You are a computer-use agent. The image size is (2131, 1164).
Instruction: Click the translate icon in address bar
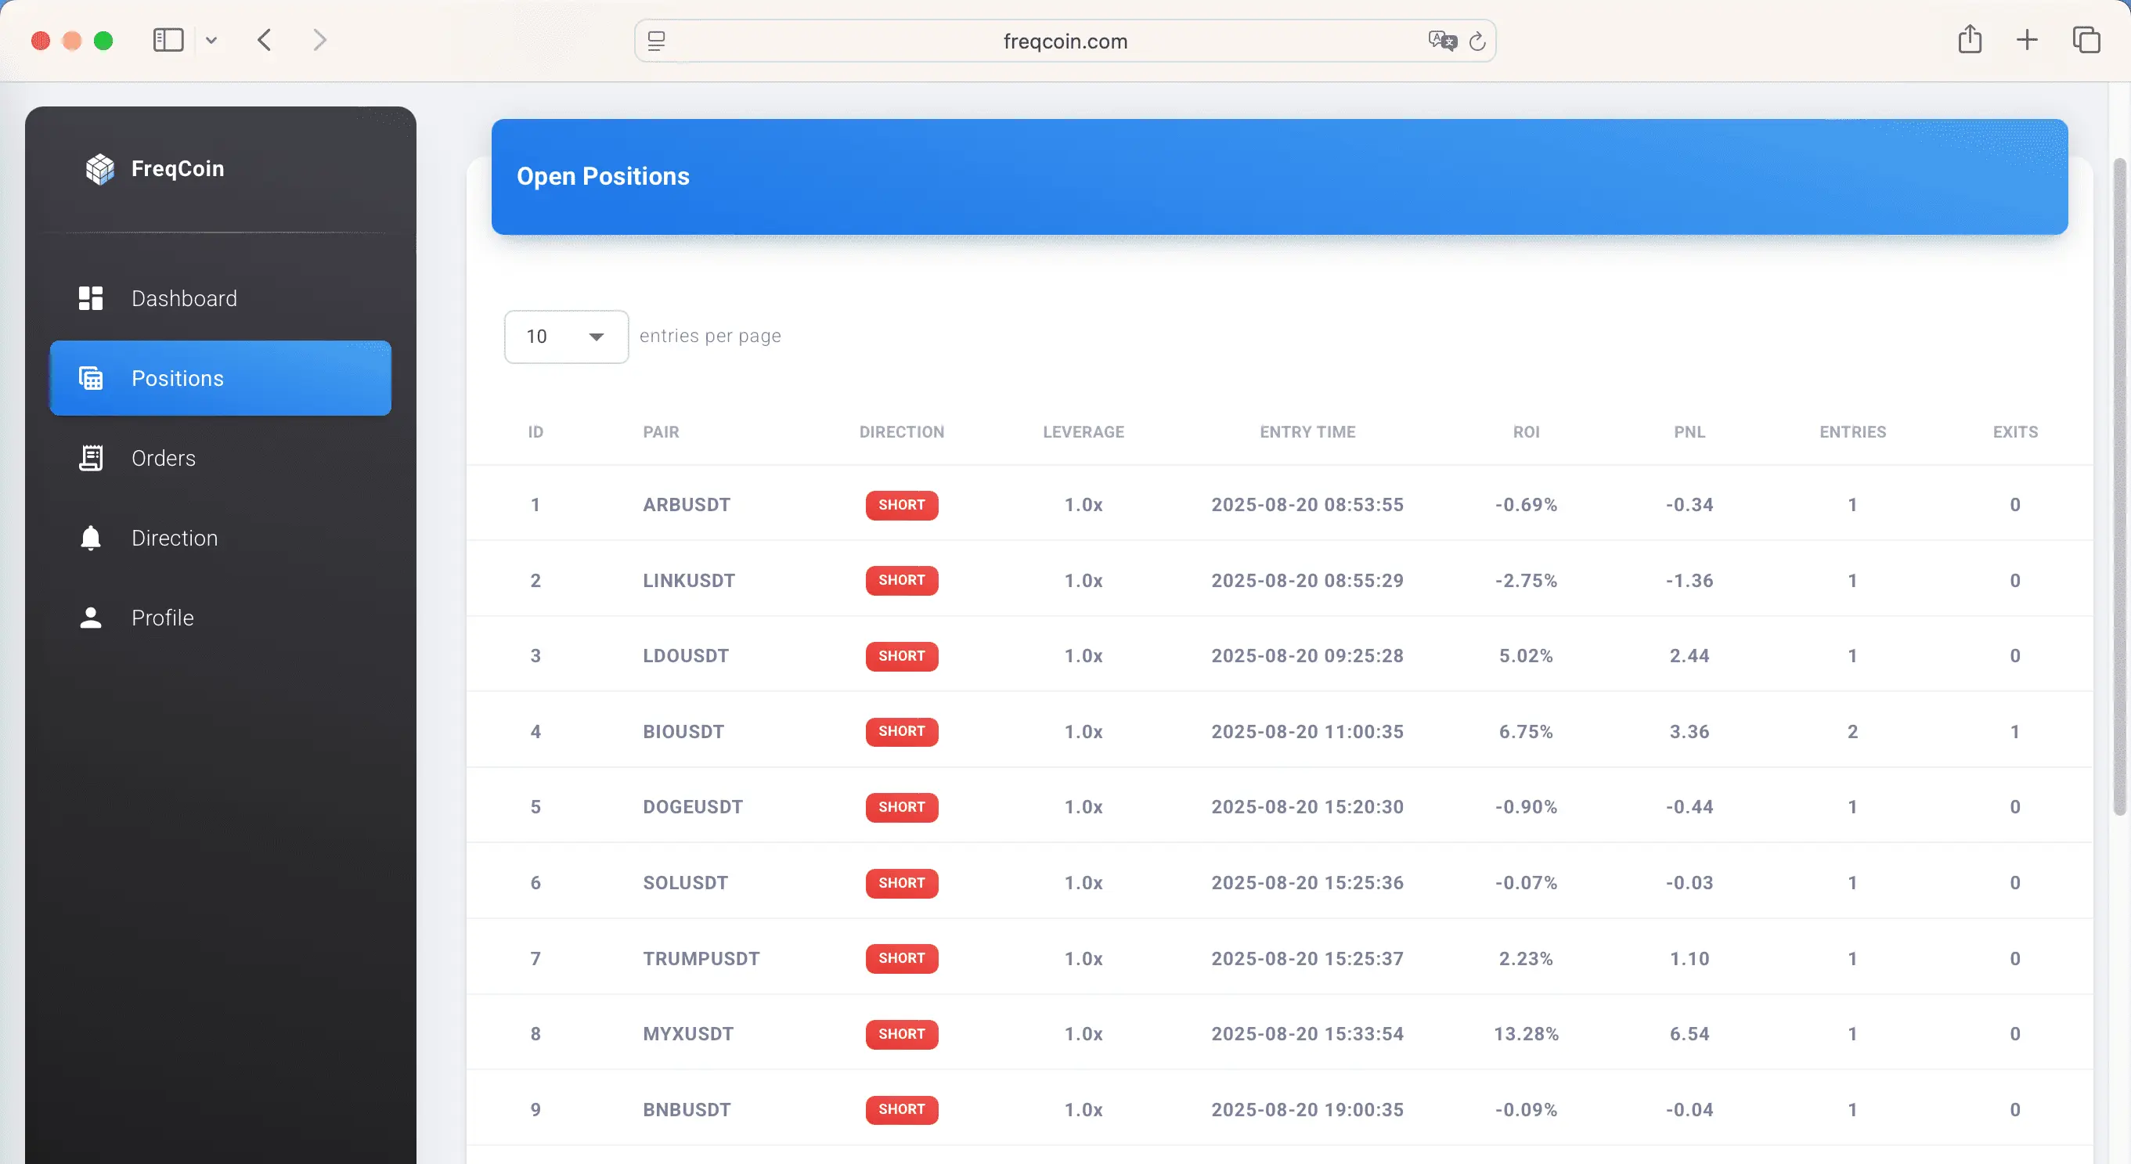(x=1442, y=41)
